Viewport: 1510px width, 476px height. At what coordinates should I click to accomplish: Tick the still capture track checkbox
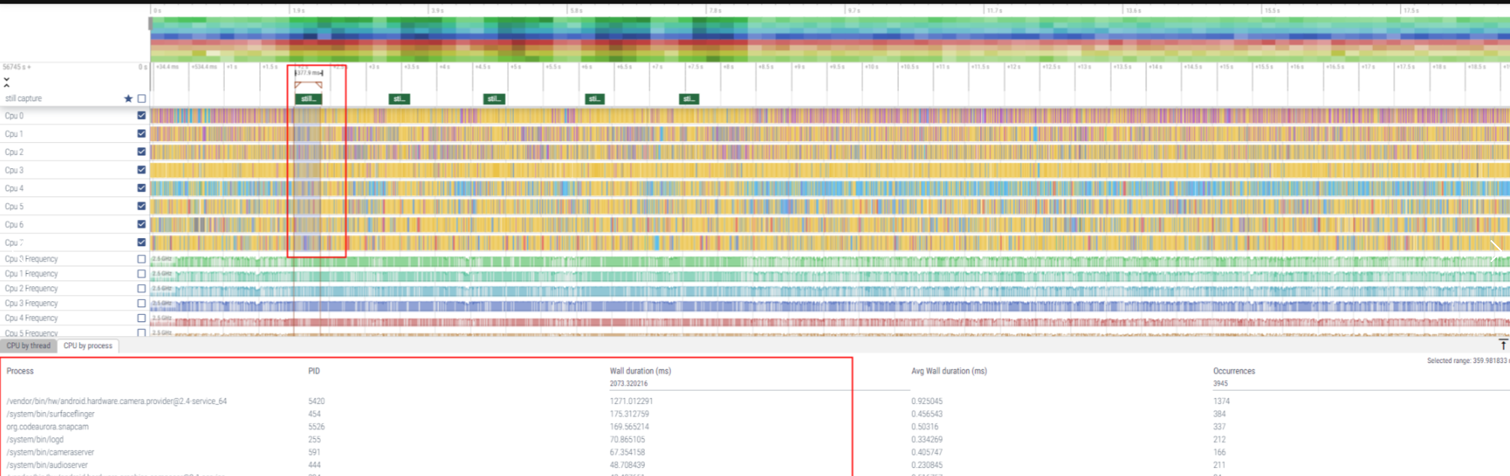[x=141, y=98]
